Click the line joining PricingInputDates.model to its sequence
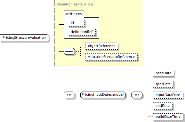 coord(128,95)
